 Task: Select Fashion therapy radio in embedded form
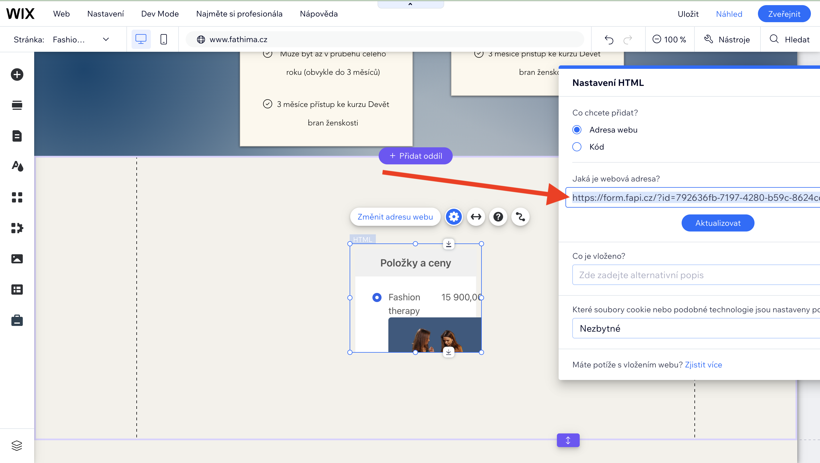click(377, 297)
